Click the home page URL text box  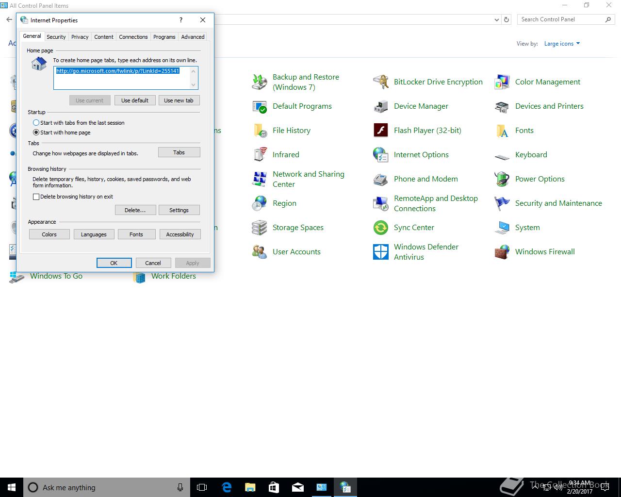126,78
